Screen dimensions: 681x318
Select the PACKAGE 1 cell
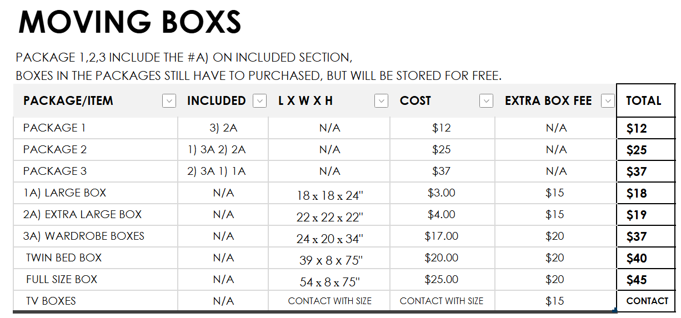[96, 128]
